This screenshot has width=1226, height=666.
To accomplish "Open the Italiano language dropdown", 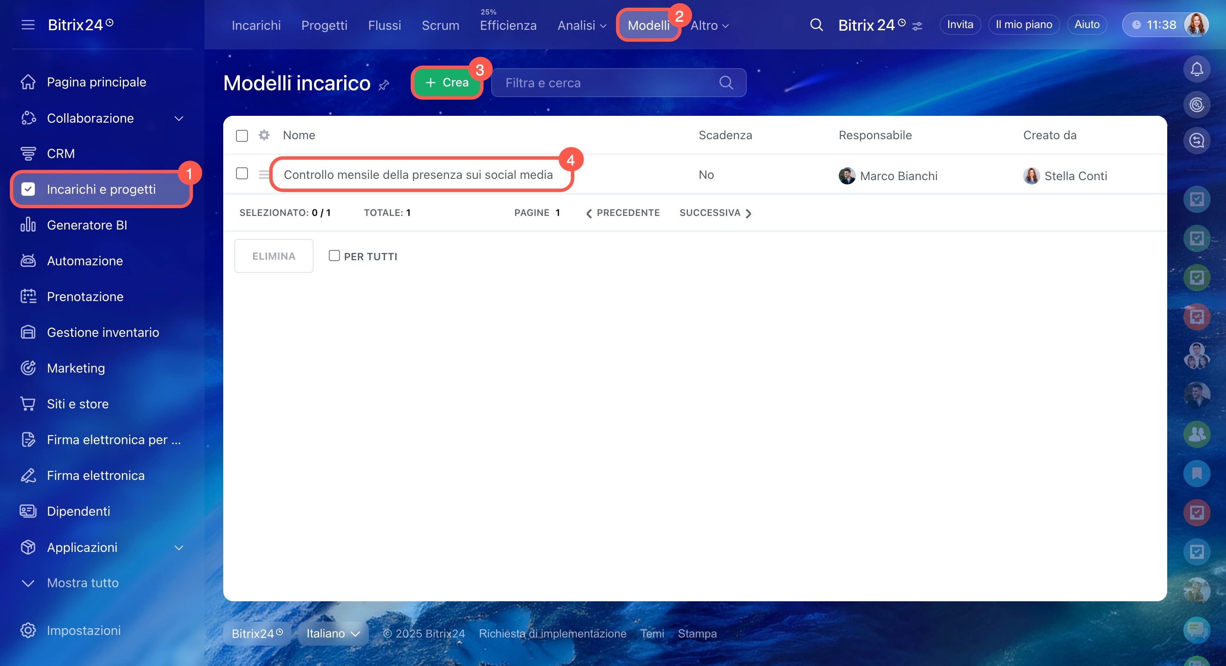I will pyautogui.click(x=333, y=633).
